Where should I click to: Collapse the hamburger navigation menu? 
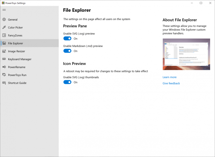point(4,10)
